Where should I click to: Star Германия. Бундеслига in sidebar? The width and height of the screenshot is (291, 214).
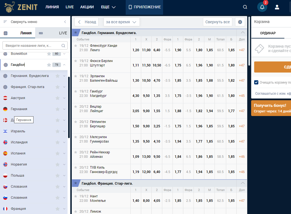pos(58,76)
